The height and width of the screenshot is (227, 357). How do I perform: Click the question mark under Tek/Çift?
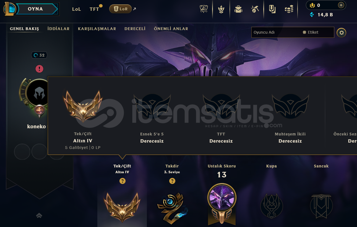pos(123,181)
